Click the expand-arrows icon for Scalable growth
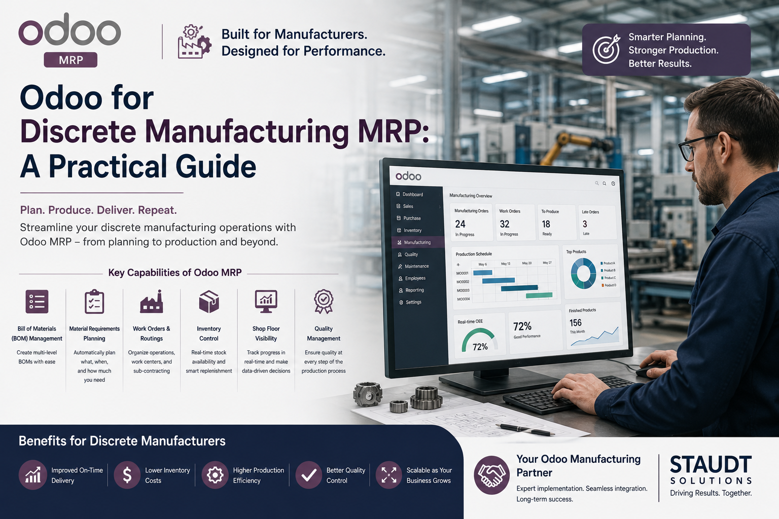Viewport: 779px width, 519px height. tap(389, 475)
